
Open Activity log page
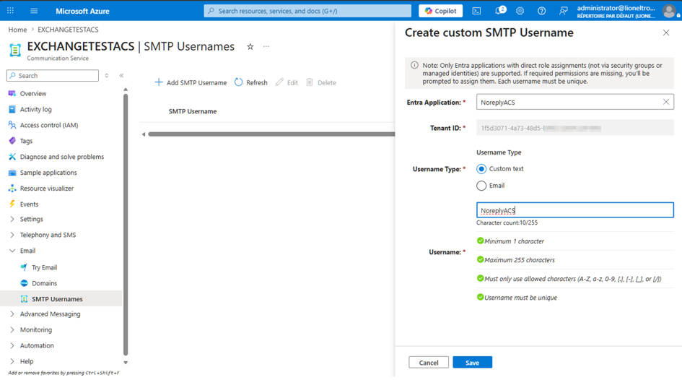coord(35,109)
